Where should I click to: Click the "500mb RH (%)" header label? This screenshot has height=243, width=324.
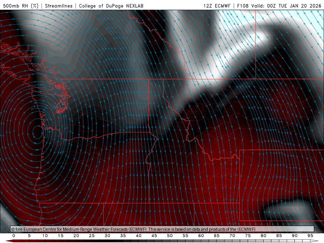pyautogui.click(x=21, y=6)
